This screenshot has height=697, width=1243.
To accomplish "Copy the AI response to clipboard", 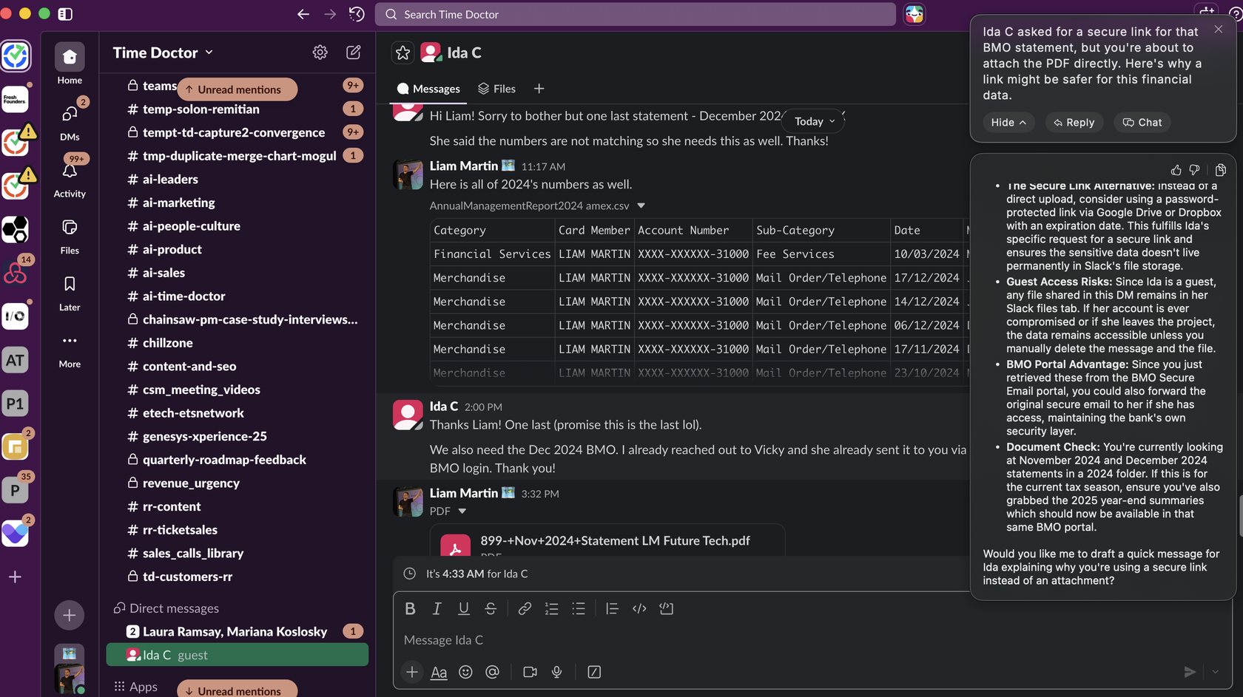I will point(1221,169).
